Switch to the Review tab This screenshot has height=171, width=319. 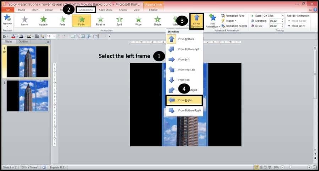click(123, 10)
